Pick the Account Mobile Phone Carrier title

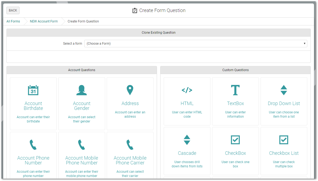coord(130,160)
